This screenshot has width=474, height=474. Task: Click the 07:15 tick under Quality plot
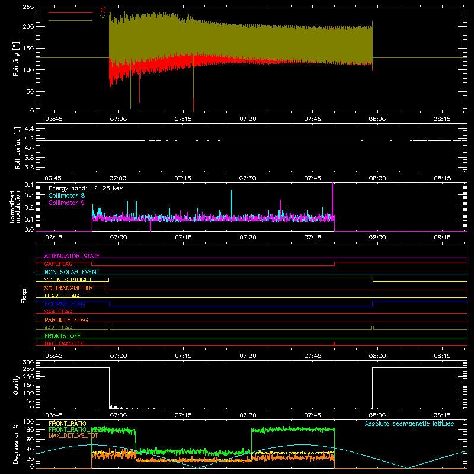click(x=183, y=415)
